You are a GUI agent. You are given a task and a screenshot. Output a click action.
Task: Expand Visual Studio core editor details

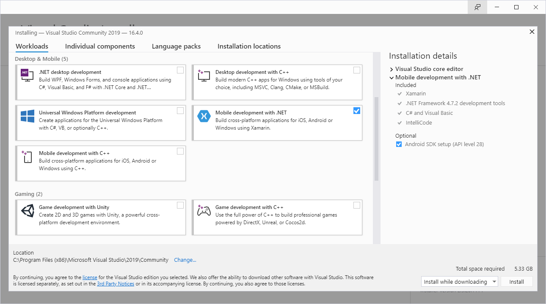[x=392, y=69]
